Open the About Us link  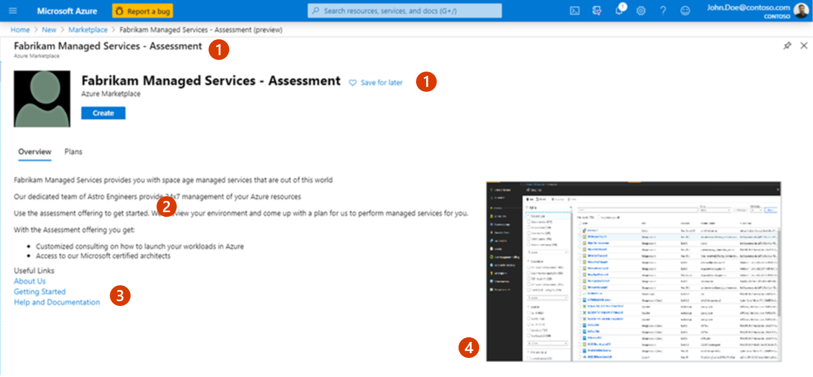(29, 281)
